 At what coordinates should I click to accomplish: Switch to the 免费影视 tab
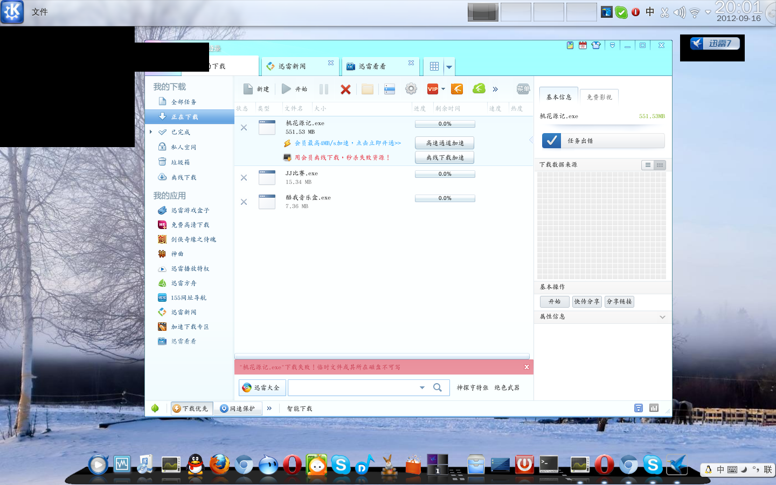[x=599, y=97]
